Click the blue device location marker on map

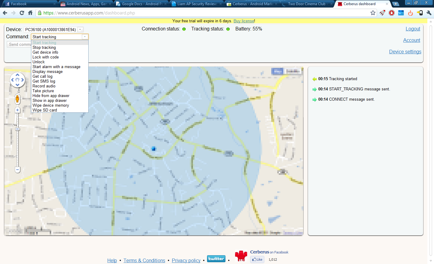tap(154, 149)
